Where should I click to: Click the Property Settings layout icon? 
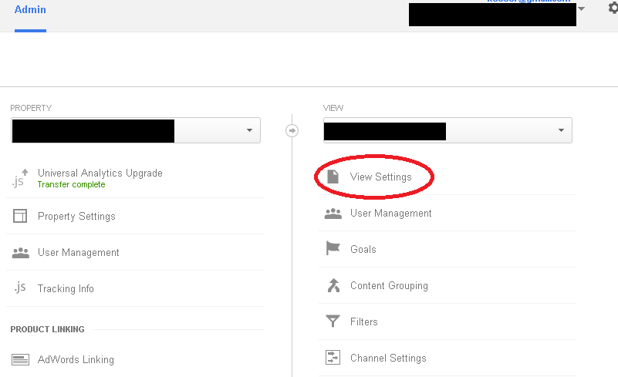pos(21,216)
